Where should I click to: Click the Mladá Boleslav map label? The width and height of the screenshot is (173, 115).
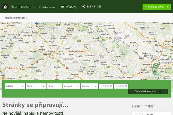(63, 38)
